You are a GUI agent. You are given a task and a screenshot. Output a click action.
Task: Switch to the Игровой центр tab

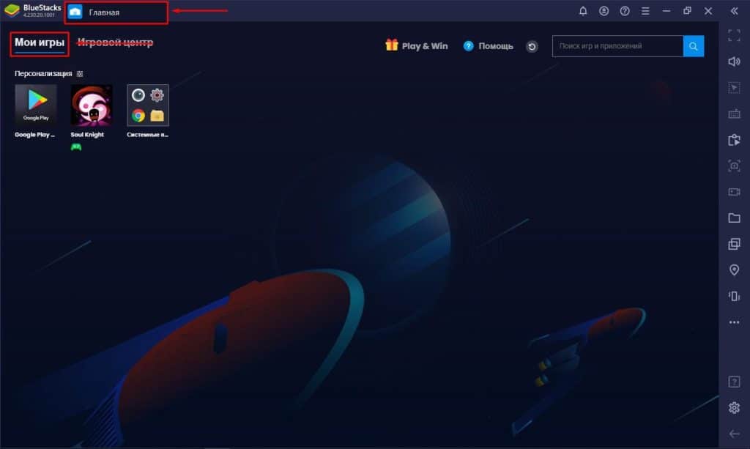[x=115, y=42]
